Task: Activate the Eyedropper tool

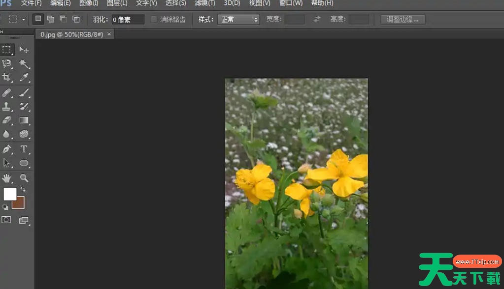Action: point(24,78)
